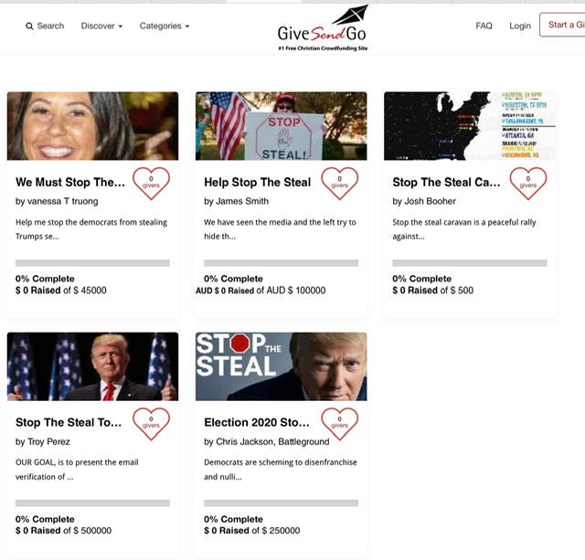Open the US map caravan campaign thumbnail

(469, 126)
